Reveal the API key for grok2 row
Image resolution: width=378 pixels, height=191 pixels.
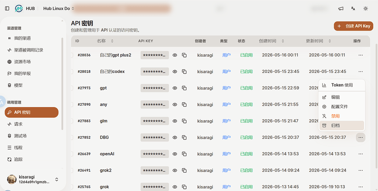[x=175, y=170]
